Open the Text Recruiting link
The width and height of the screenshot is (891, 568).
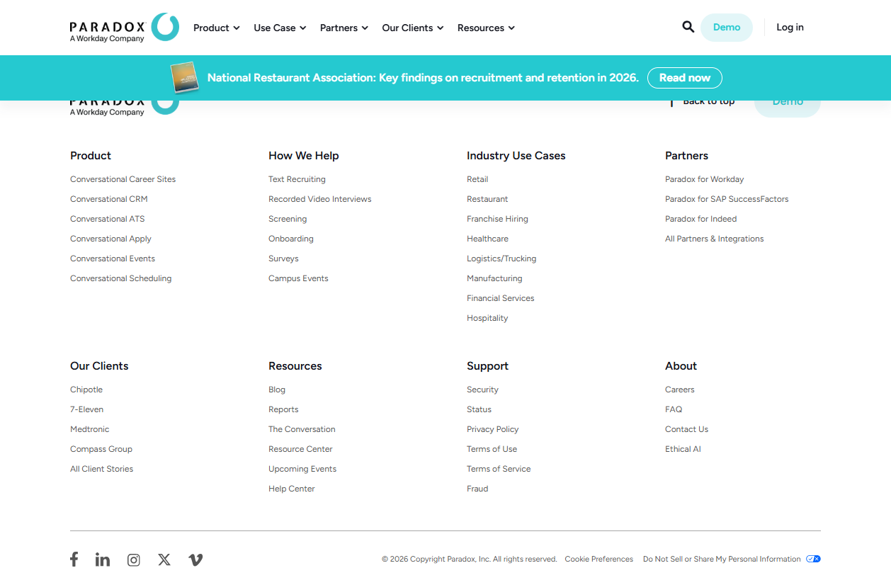click(x=297, y=179)
